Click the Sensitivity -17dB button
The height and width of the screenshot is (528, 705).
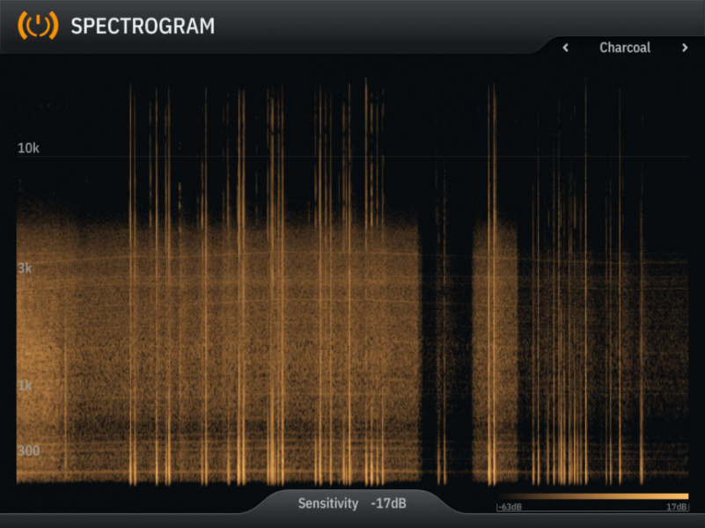356,503
